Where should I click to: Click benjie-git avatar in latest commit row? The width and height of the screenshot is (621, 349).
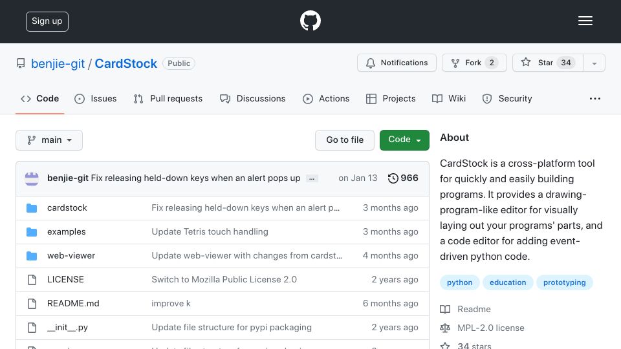click(32, 178)
